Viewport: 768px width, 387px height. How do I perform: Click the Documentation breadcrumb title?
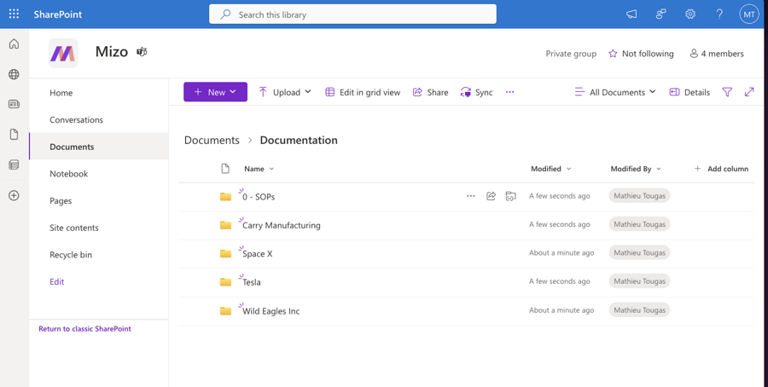299,141
